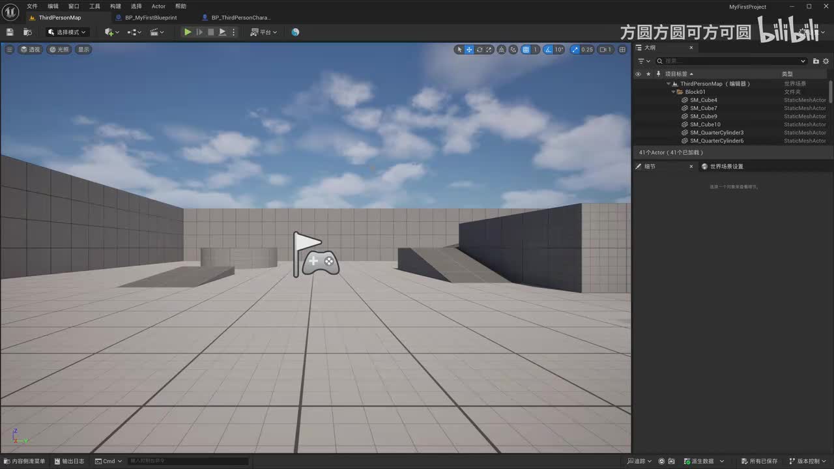The height and width of the screenshot is (469, 834).
Task: Toggle the world/local coordinate system icon
Action: coord(502,50)
